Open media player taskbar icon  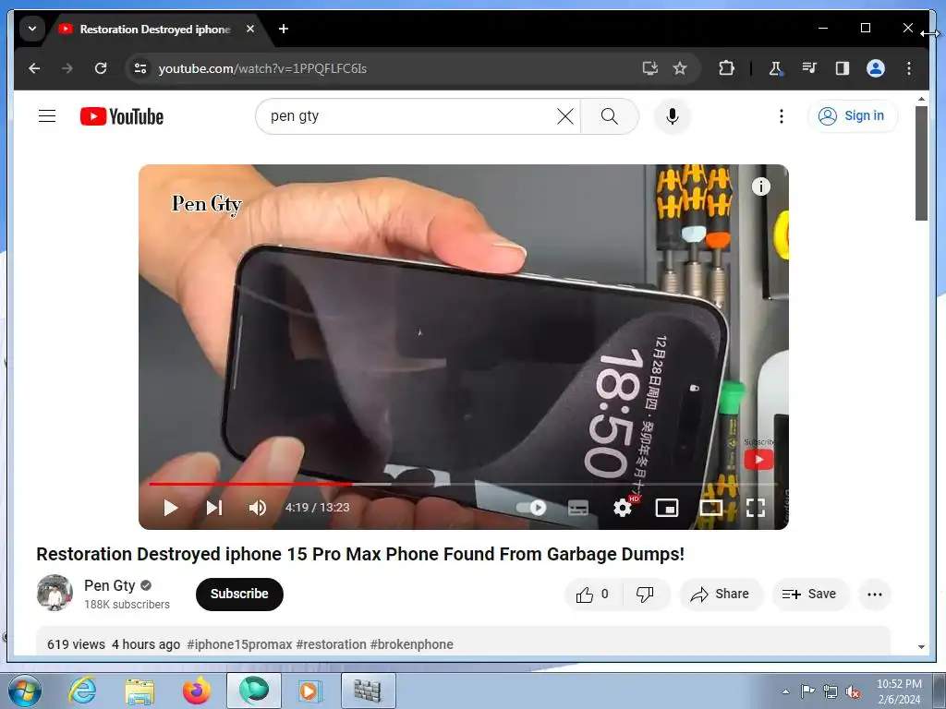point(310,691)
